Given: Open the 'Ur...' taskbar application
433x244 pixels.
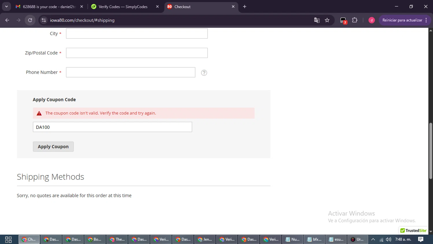Looking at the screenshot, I should [x=358, y=239].
